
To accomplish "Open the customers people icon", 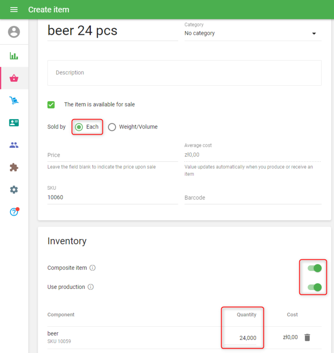I will [x=14, y=145].
